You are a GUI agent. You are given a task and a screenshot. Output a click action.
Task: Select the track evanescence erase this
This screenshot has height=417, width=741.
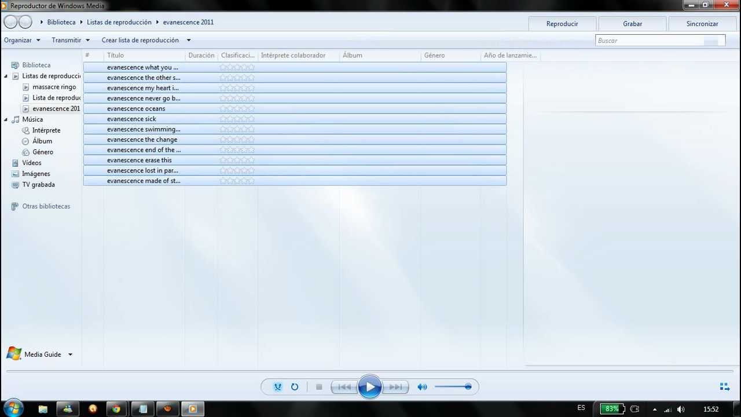point(295,160)
